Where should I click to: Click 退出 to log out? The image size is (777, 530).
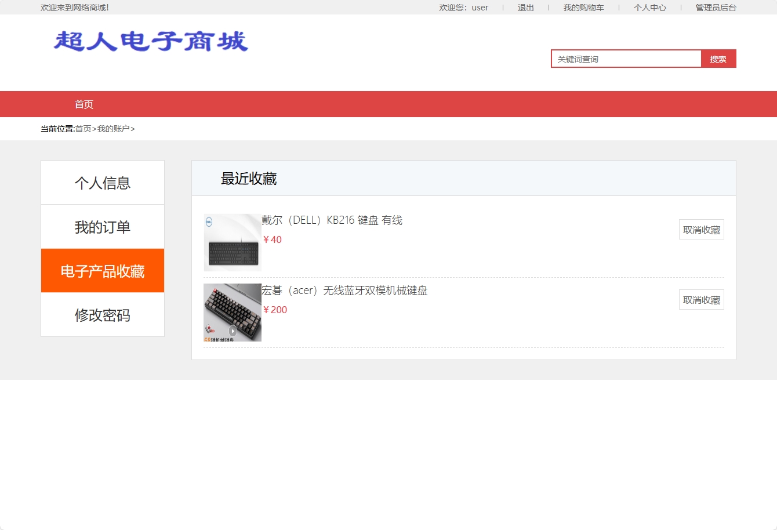tap(525, 8)
